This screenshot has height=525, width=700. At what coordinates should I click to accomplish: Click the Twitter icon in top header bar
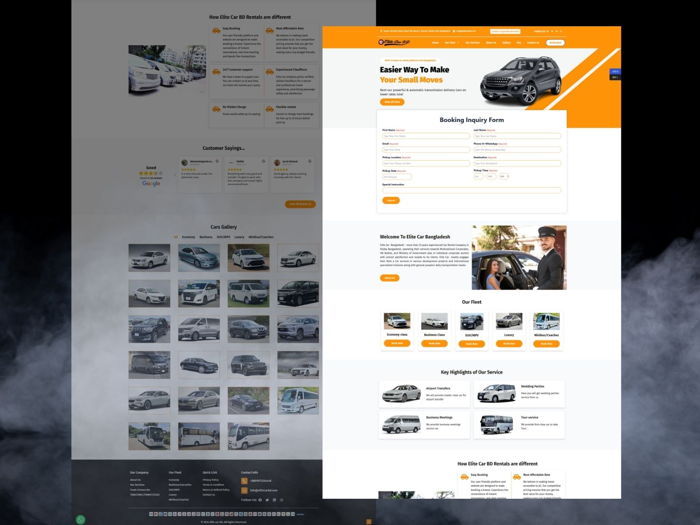(x=552, y=31)
